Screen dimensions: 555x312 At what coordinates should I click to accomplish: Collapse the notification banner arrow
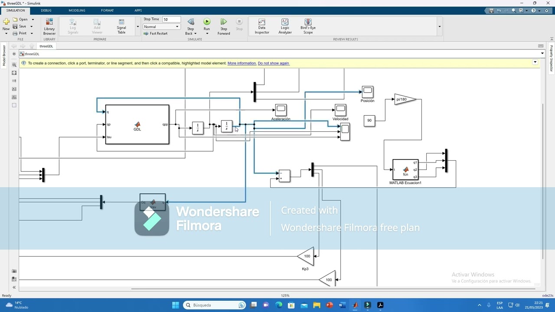pos(535,62)
